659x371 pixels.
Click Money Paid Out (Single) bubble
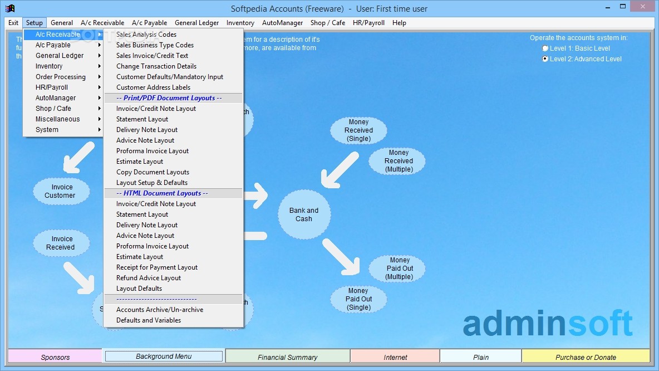click(358, 299)
